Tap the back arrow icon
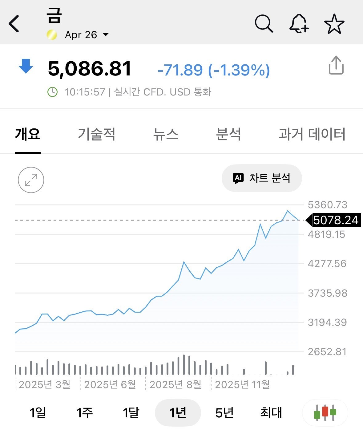363x434 pixels. 14,24
